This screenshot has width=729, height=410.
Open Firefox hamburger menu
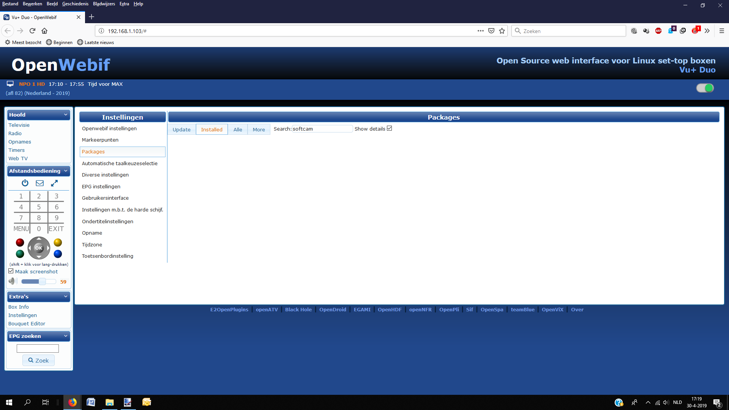tap(722, 31)
